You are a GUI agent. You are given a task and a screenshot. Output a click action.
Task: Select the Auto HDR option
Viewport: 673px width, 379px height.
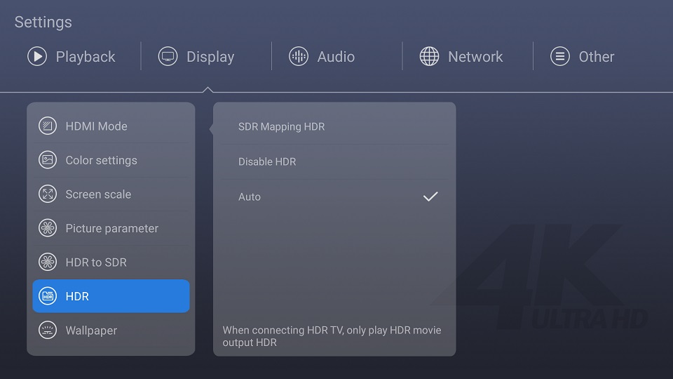coord(334,197)
